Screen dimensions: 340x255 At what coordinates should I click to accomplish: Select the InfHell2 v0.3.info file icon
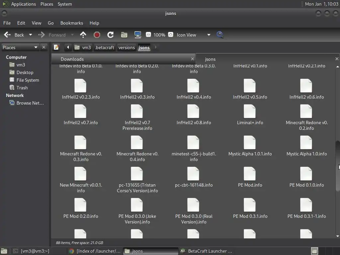pos(137,86)
